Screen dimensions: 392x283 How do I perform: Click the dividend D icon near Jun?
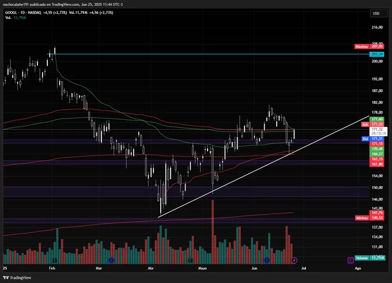(x=267, y=261)
